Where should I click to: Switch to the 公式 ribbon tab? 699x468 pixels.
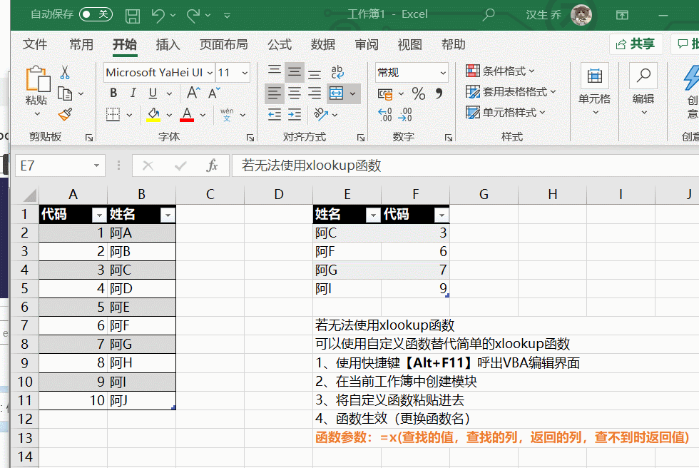[280, 44]
